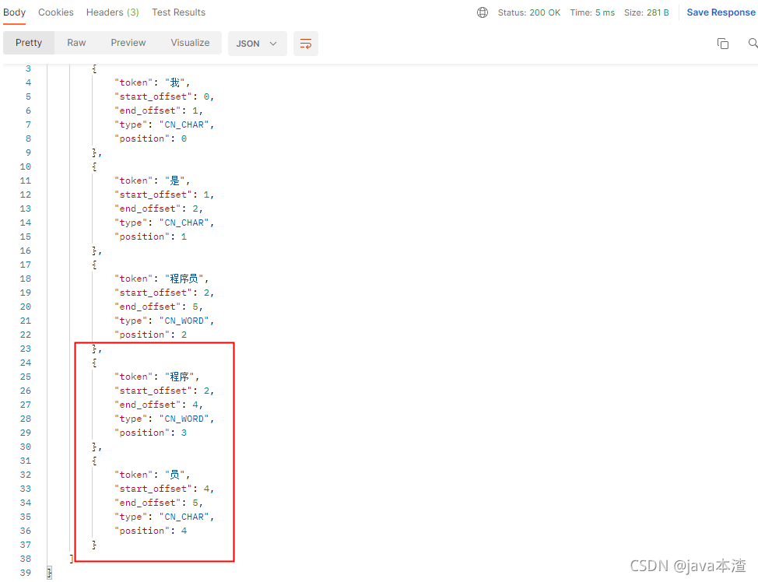Click the Time: 5 ms label
The height and width of the screenshot is (582, 758).
(592, 12)
